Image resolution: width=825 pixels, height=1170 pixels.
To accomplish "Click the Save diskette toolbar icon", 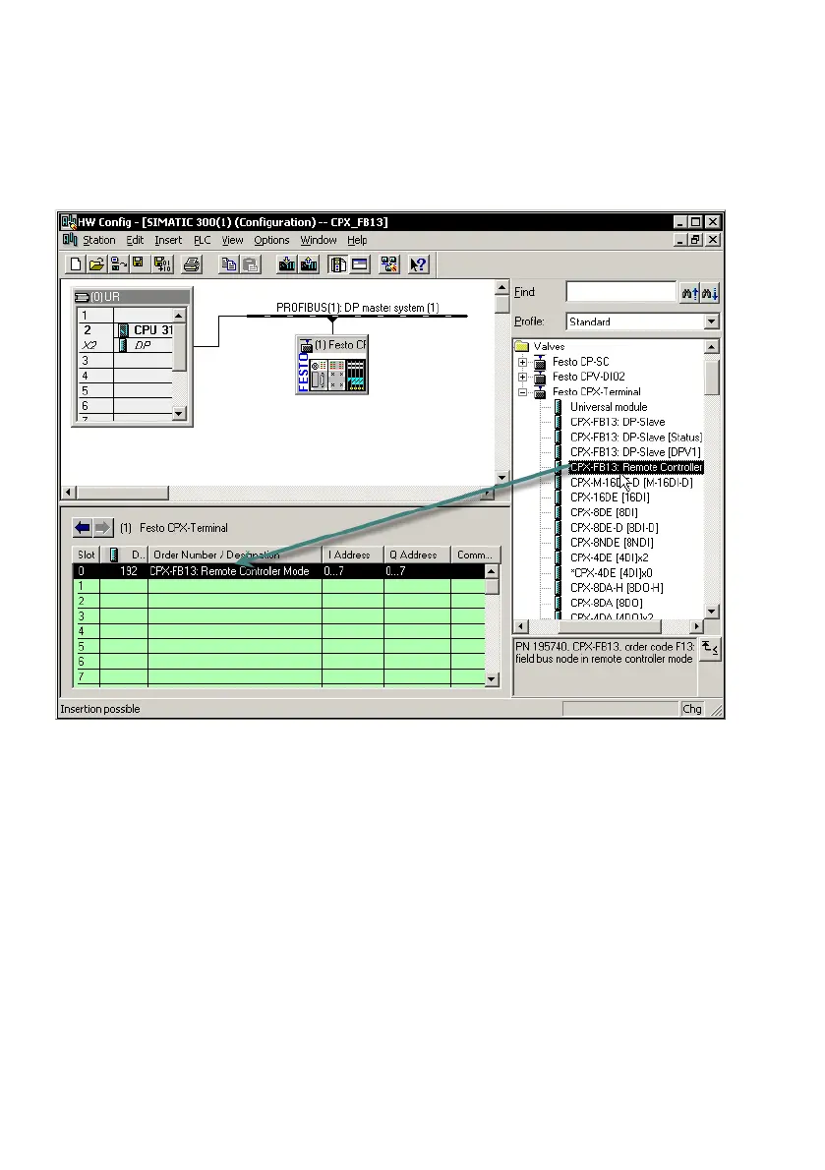I will click(138, 264).
